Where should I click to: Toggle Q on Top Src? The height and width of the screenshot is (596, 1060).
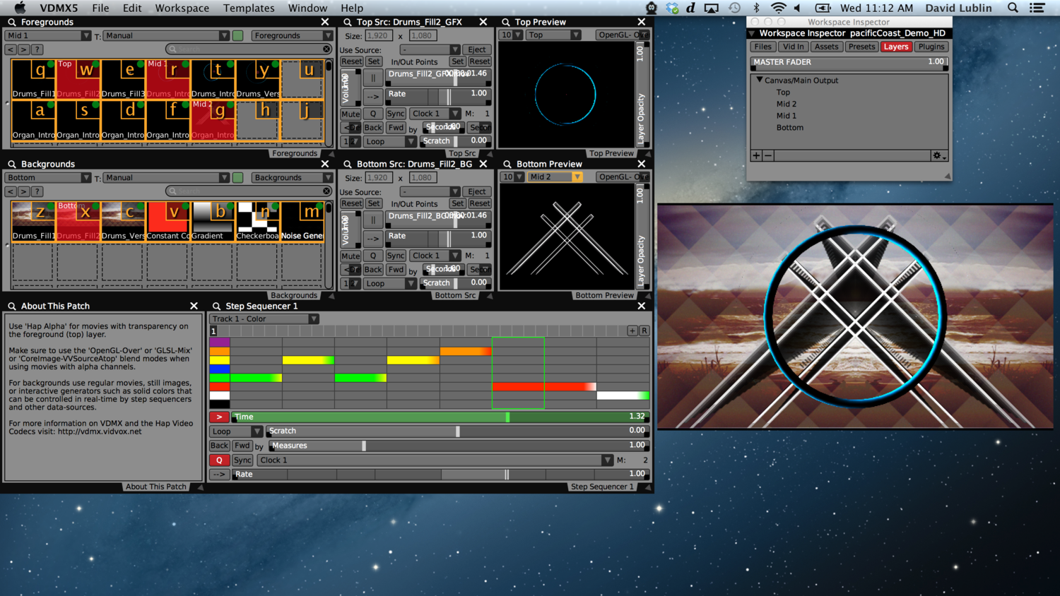pyautogui.click(x=373, y=114)
